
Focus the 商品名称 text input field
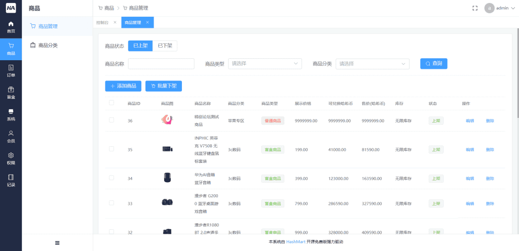(161, 64)
